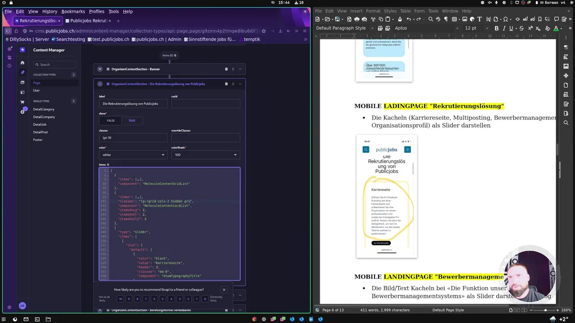Click the Italic icon in Writer
Viewport: 575px width, 323px height.
tap(504, 28)
